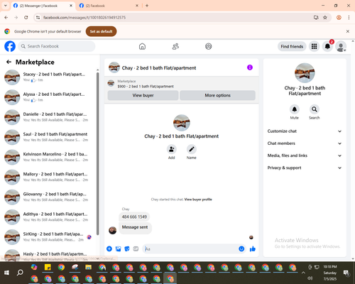Screen dimensions: 355x284
Task: Search in the conversation
Action: pos(315,109)
